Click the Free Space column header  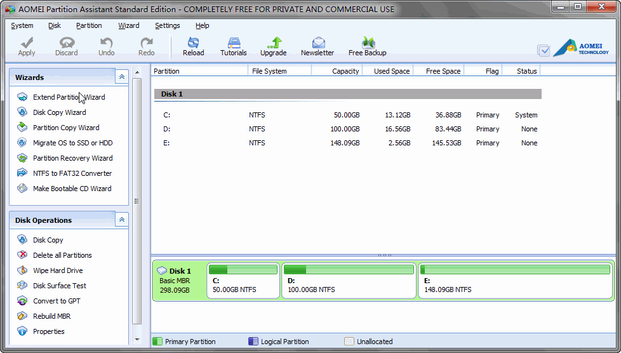tap(438, 71)
